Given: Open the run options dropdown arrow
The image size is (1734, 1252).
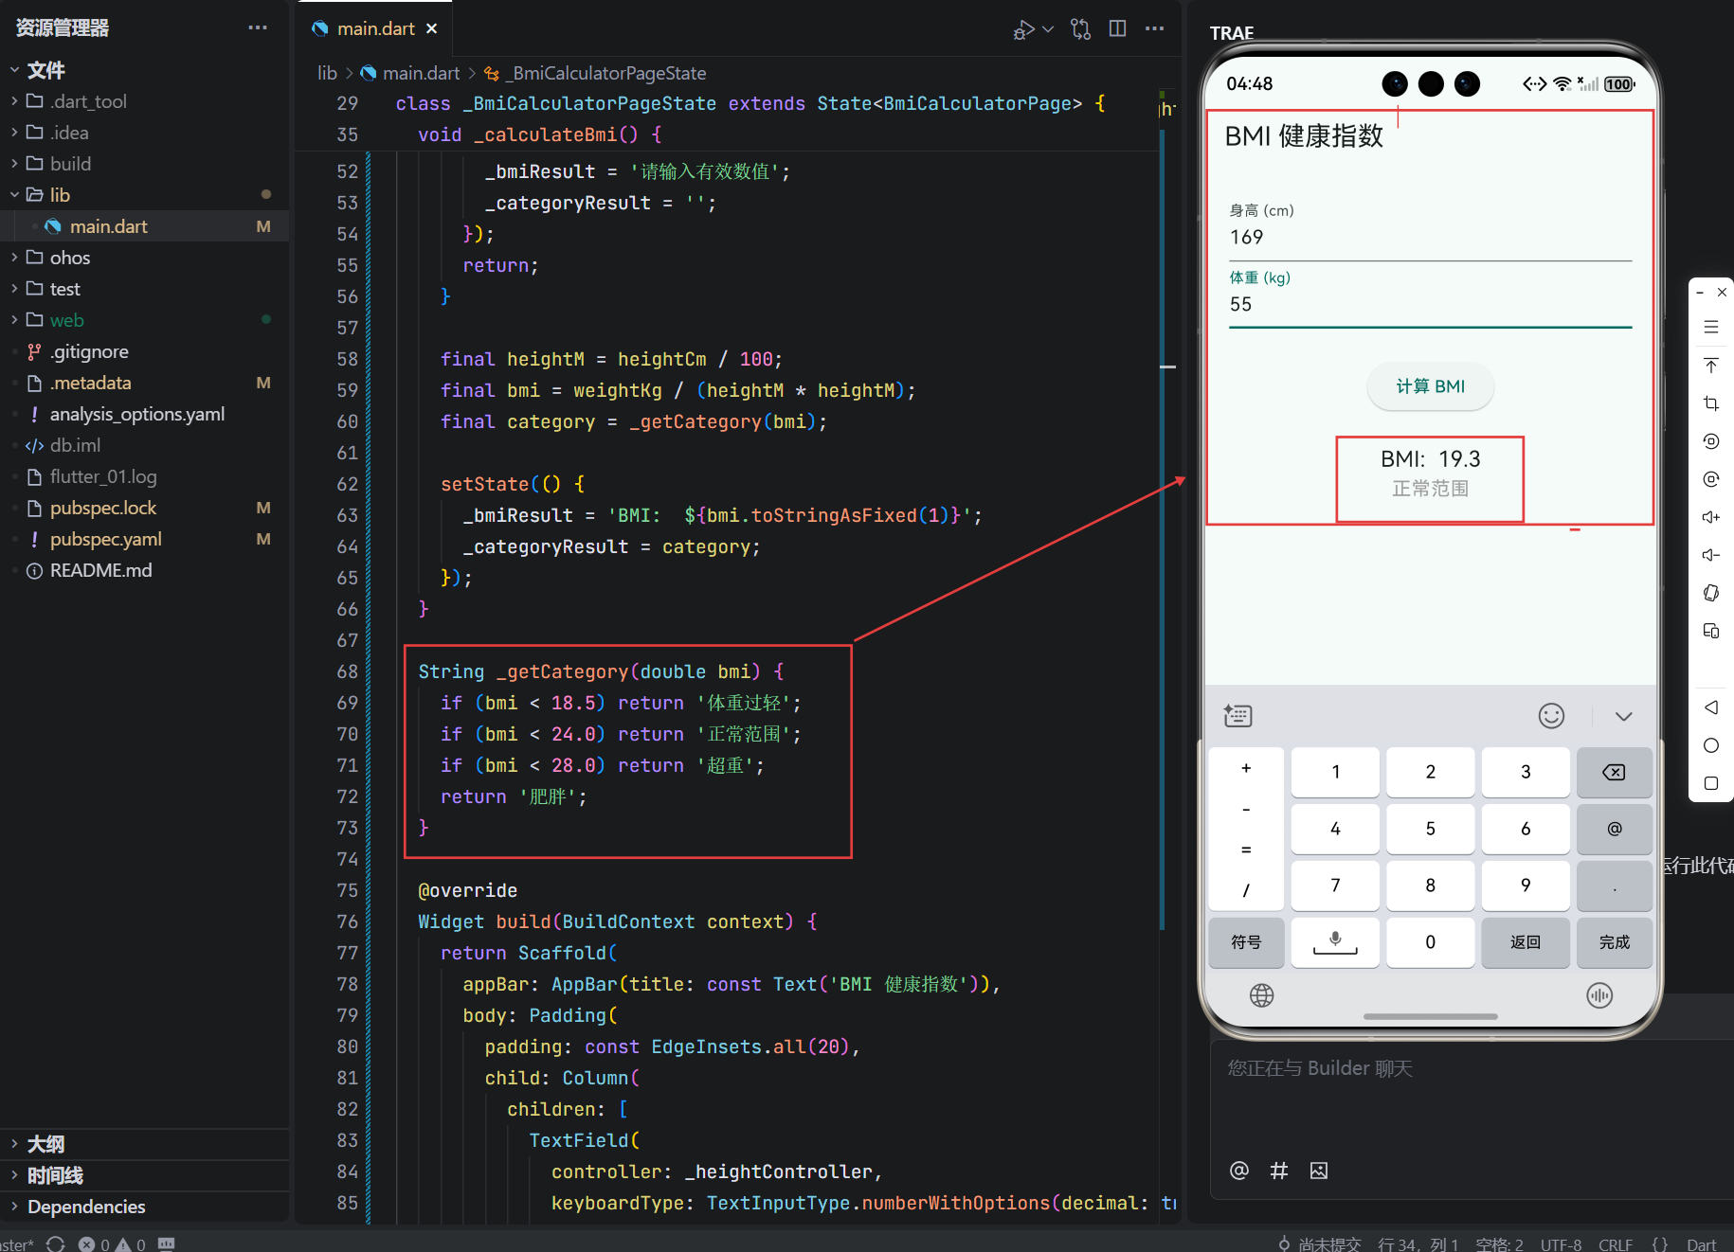Looking at the screenshot, I should point(1048,29).
